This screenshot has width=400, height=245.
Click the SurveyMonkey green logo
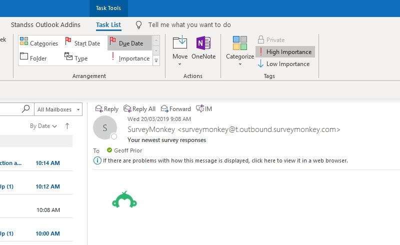click(x=124, y=199)
